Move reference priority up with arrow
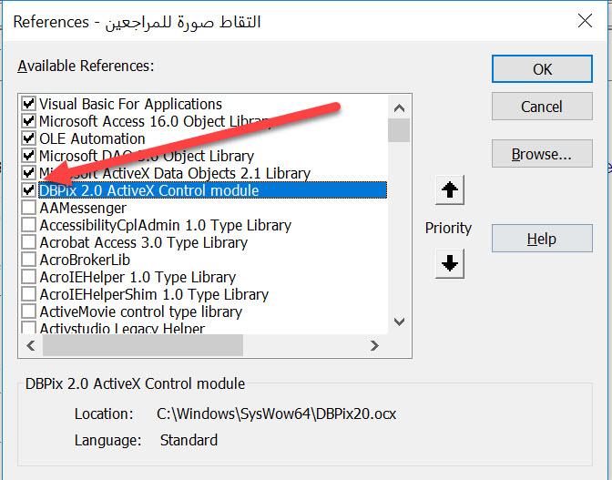Viewport: 612px width, 480px height. pyautogui.click(x=450, y=190)
